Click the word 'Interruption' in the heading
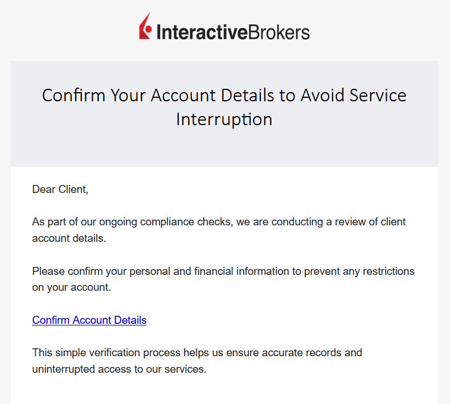Viewport: 450px width, 404px height. [x=224, y=119]
